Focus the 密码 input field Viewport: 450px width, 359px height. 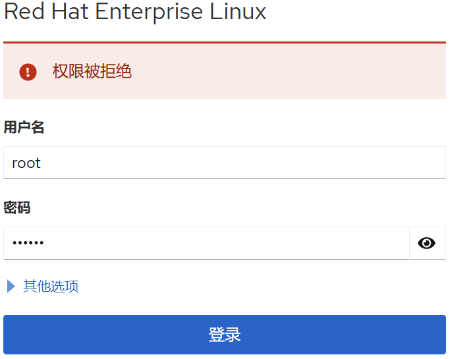tap(206, 243)
